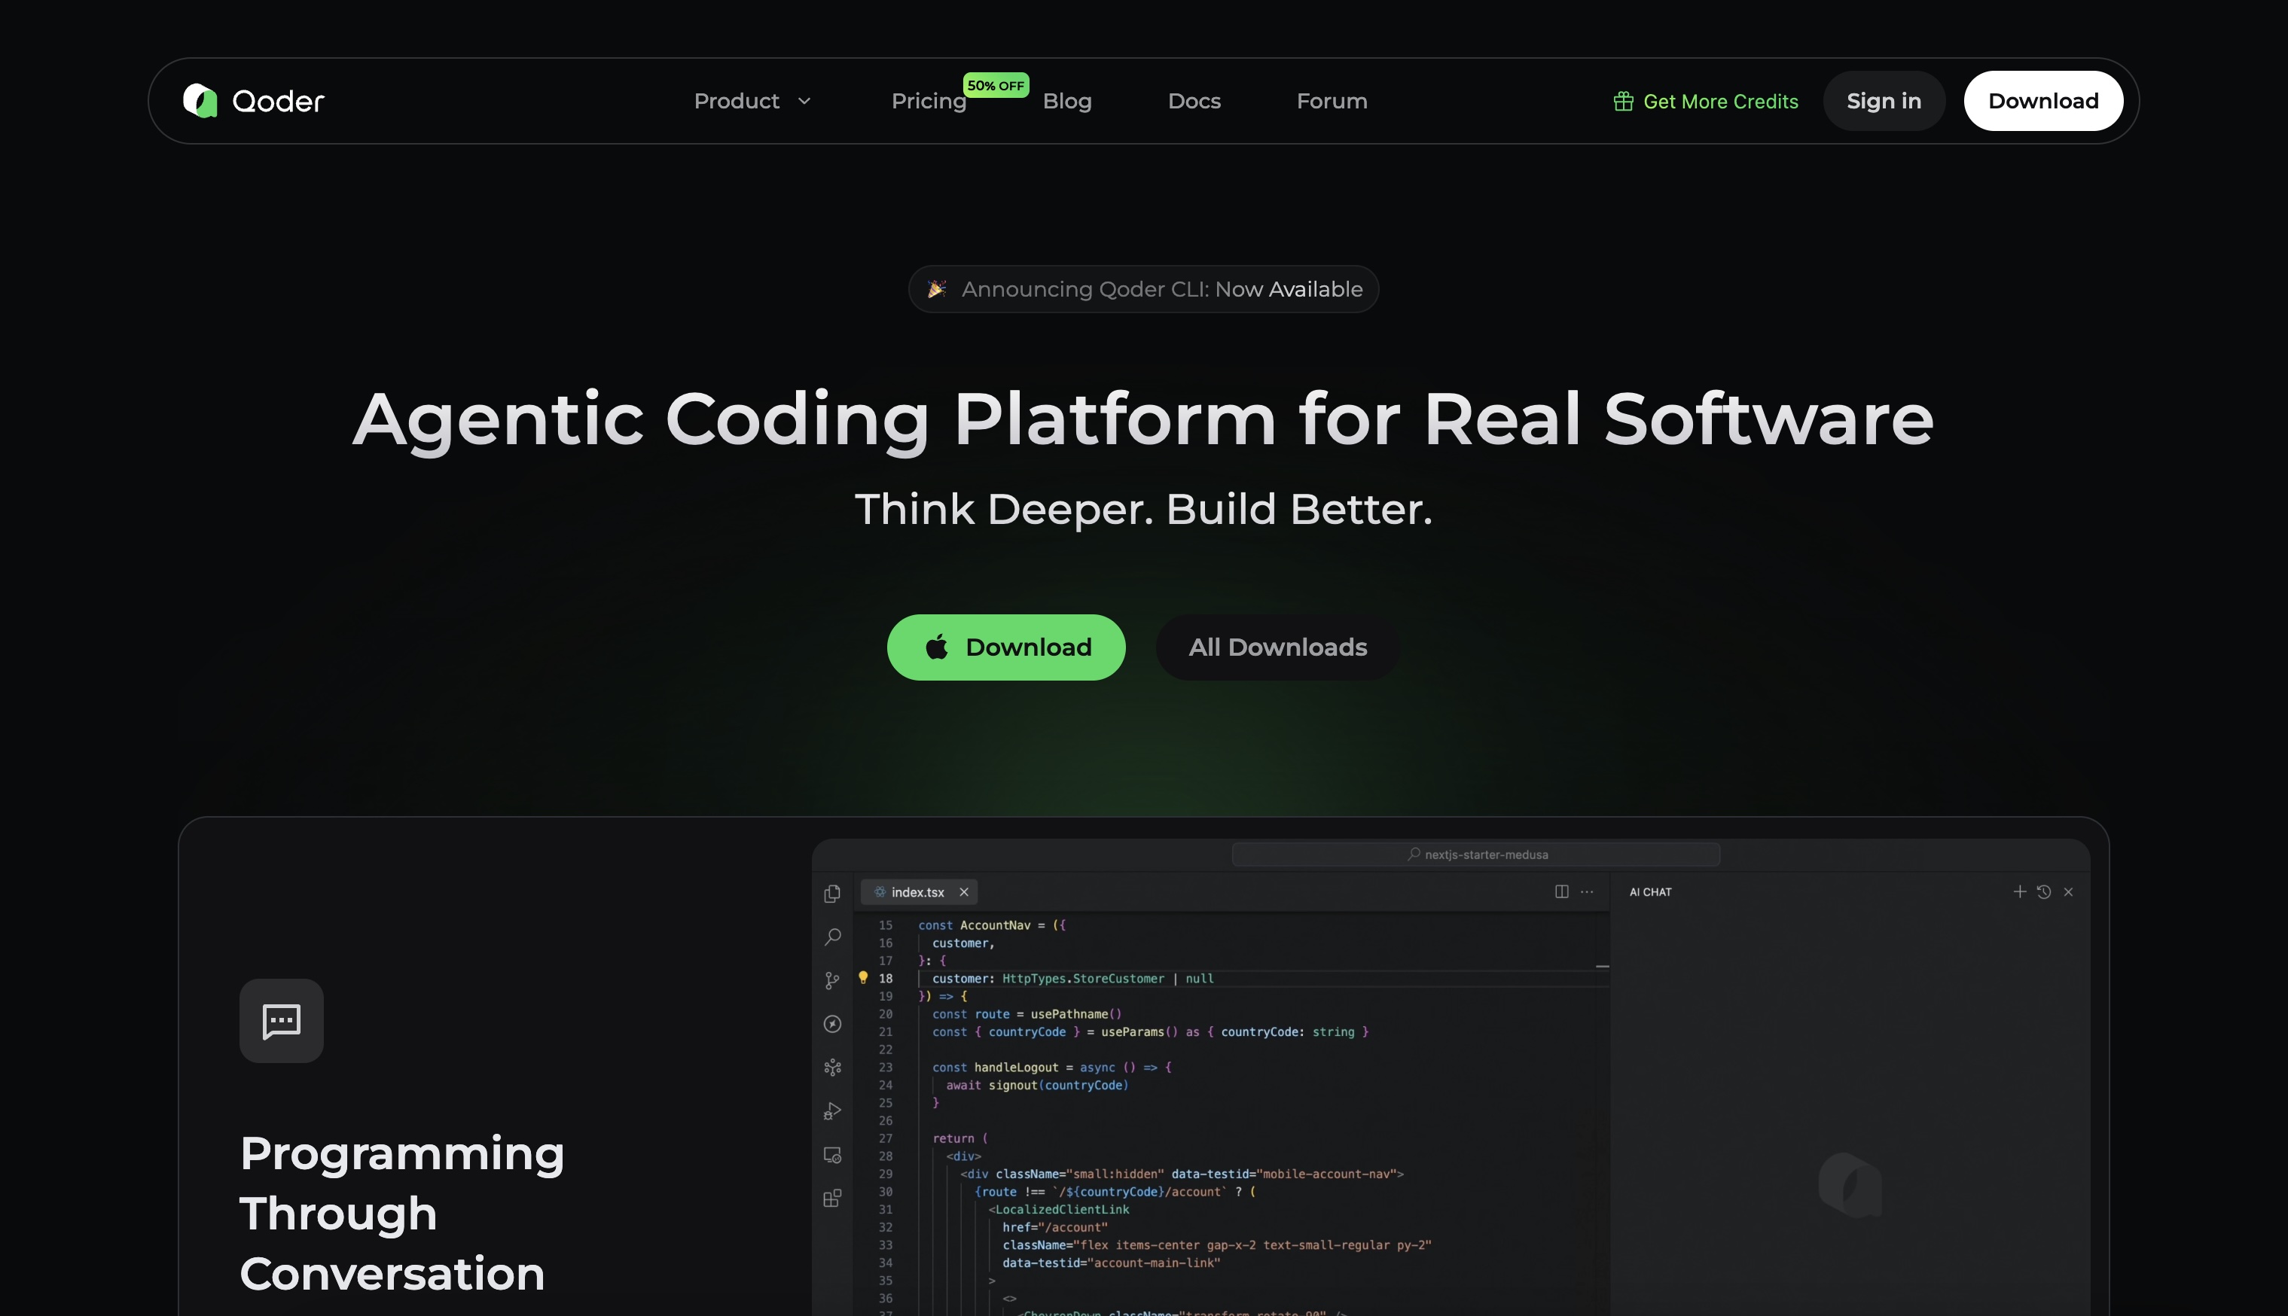Click the Run and Debug icon
Screen dimensions: 2288x1316
[832, 1110]
